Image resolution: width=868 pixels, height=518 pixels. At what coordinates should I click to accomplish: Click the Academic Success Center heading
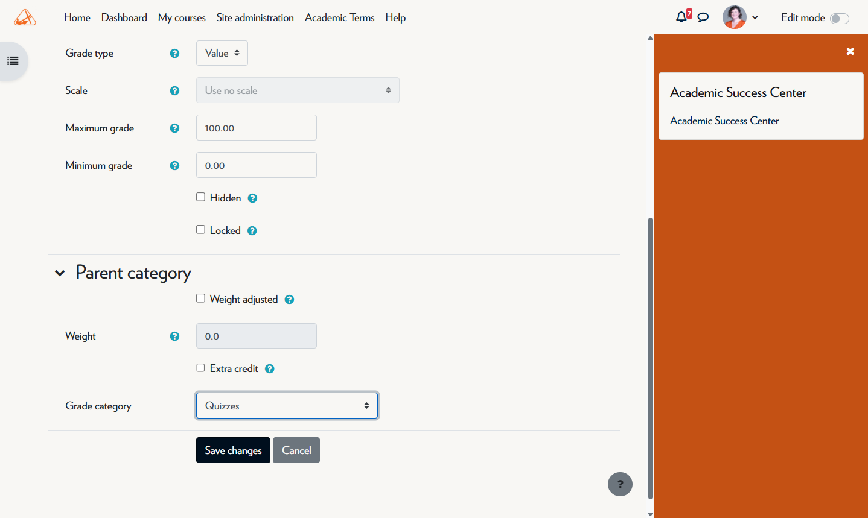[738, 92]
